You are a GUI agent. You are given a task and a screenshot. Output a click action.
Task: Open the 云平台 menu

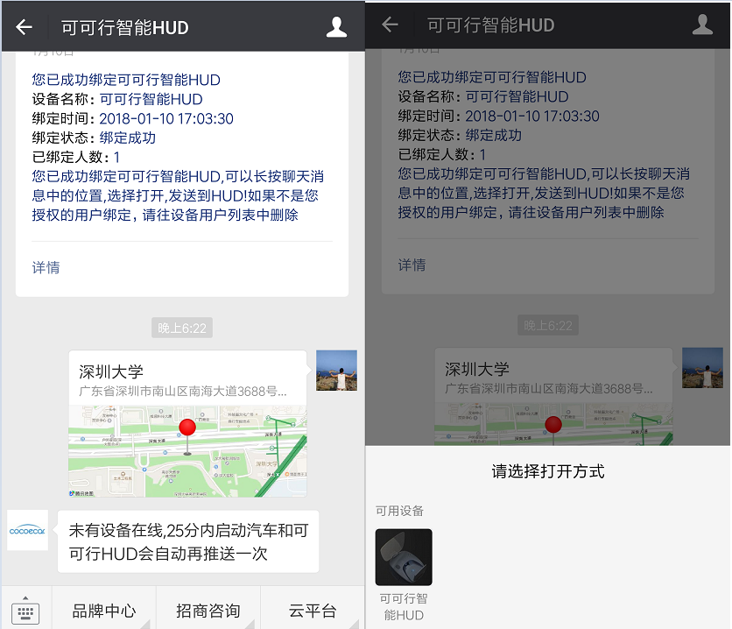313,611
